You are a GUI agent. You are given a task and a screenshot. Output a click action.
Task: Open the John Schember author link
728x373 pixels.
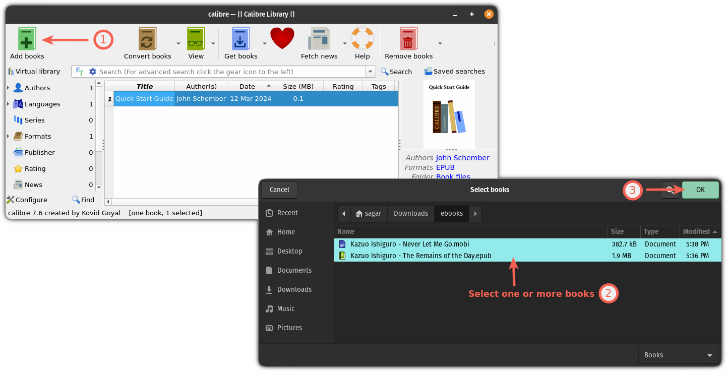[x=462, y=157]
